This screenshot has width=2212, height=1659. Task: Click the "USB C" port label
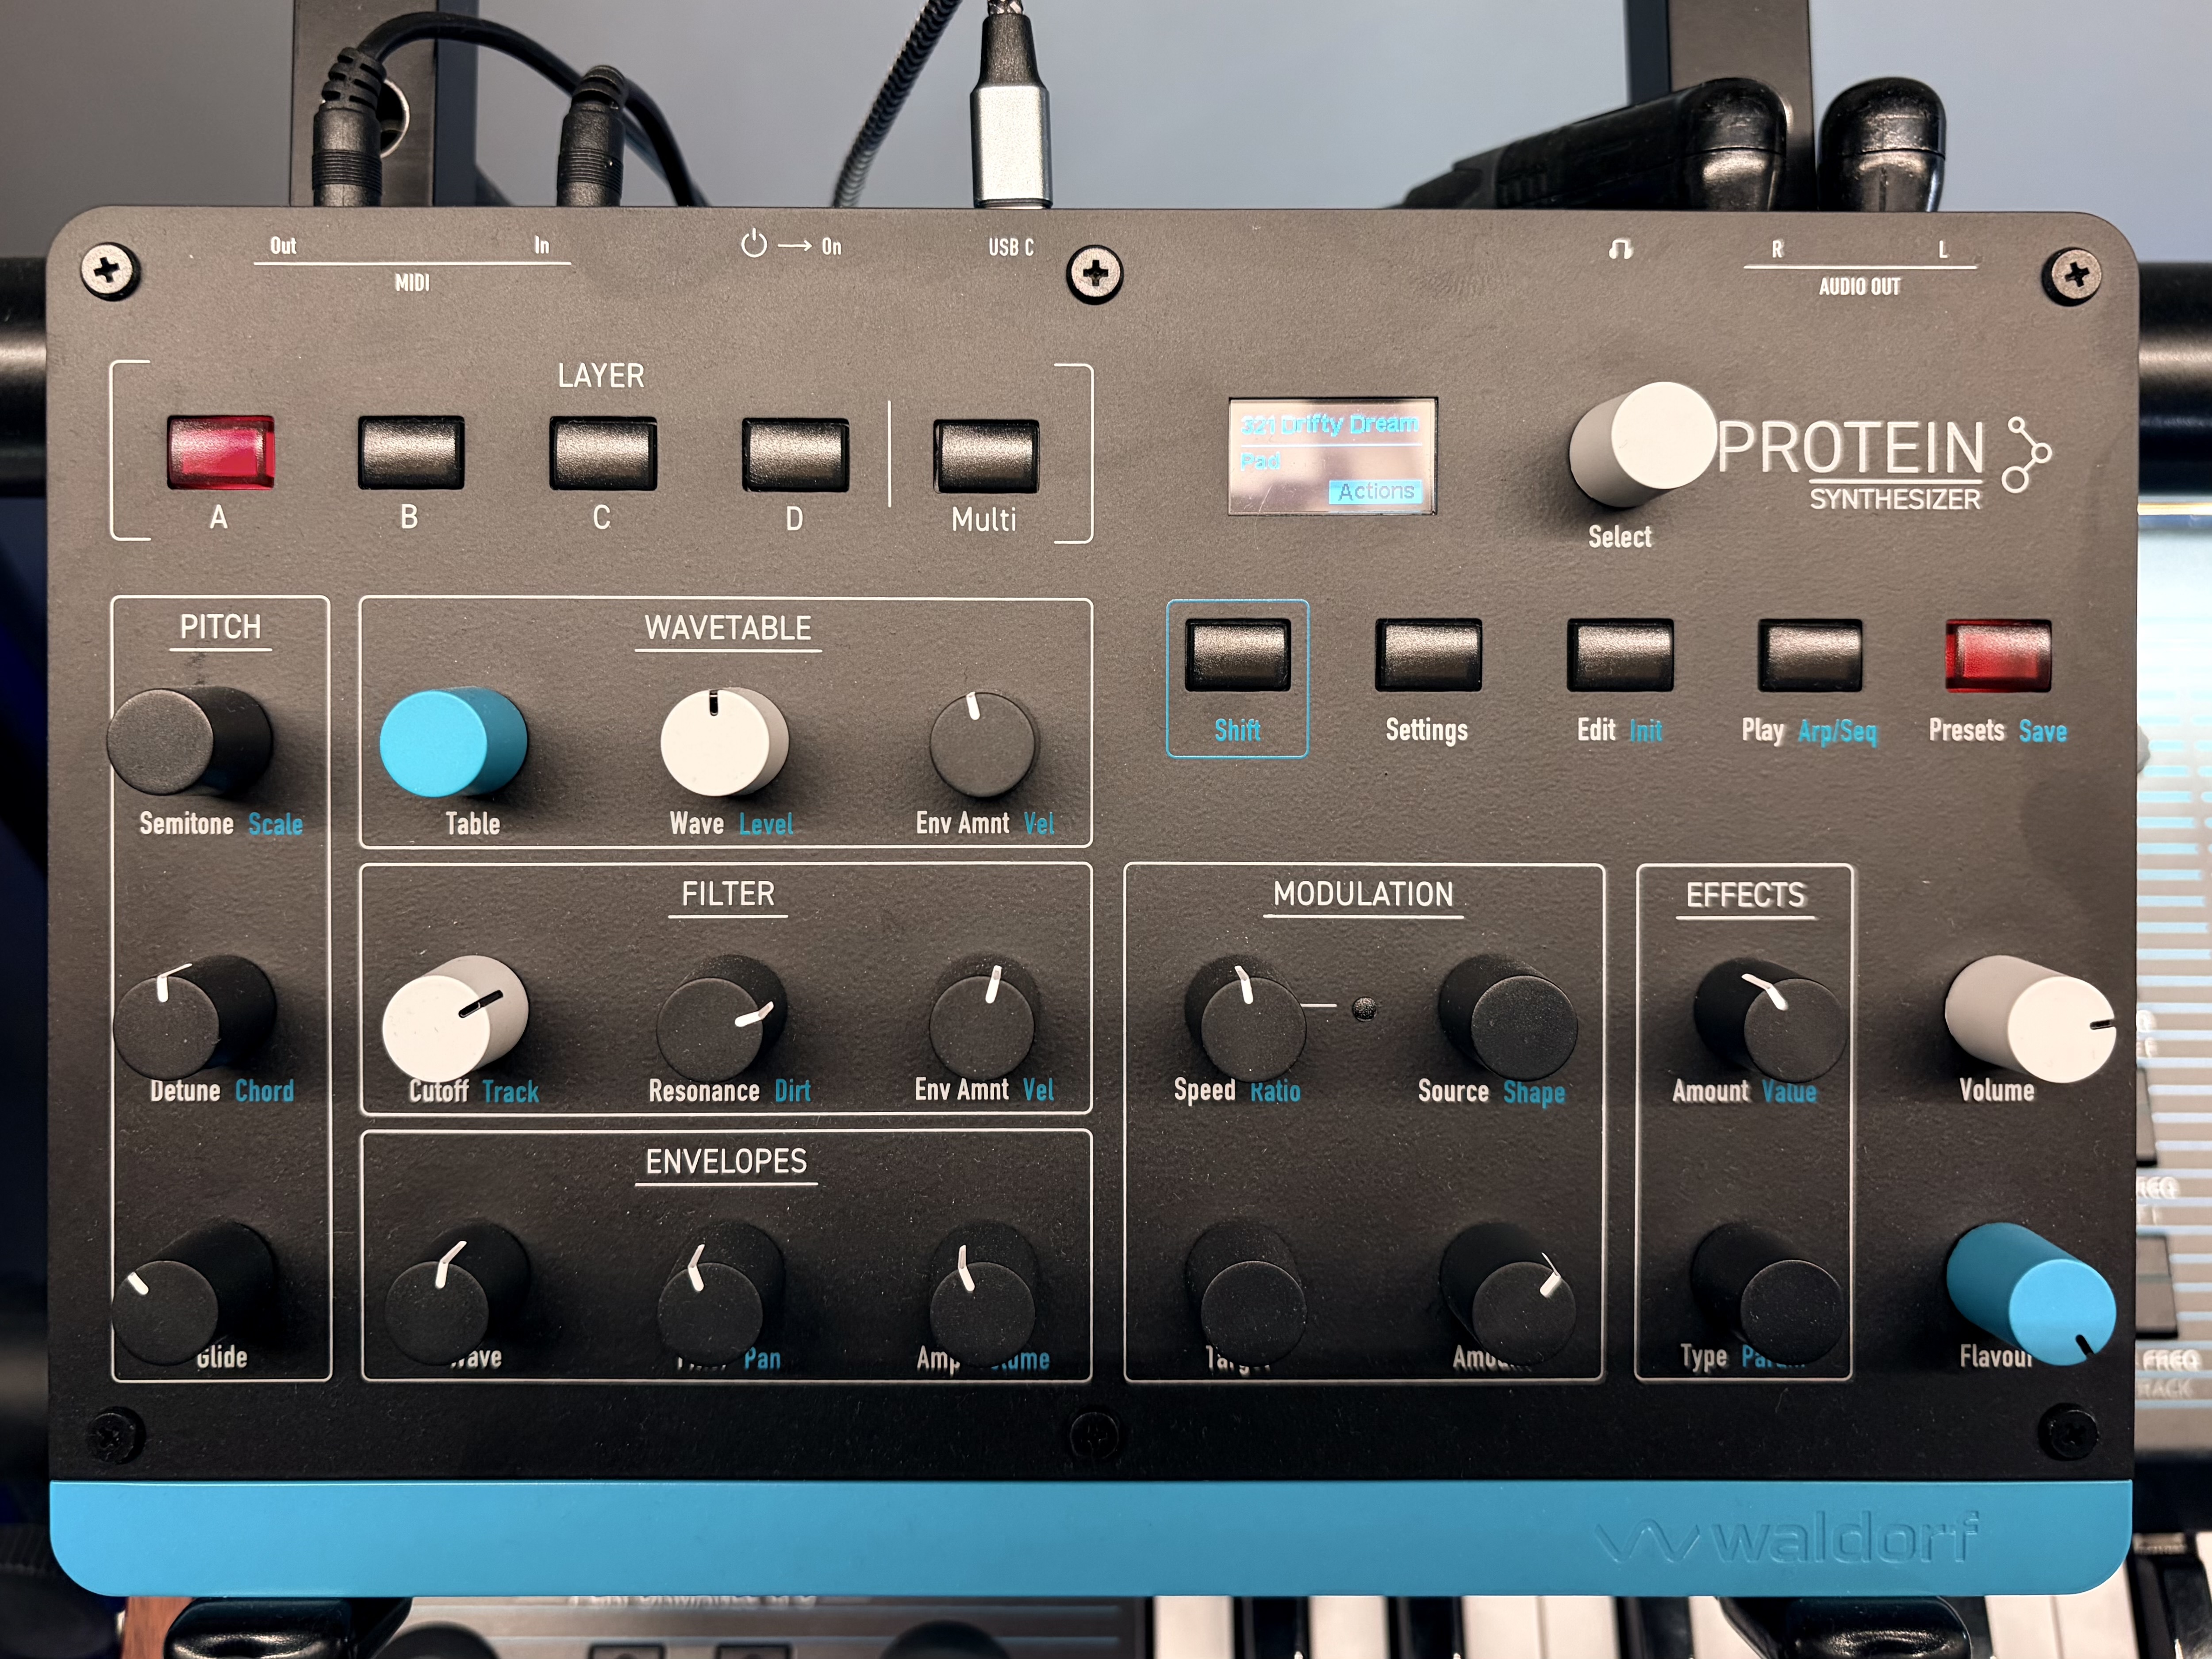(x=1011, y=247)
